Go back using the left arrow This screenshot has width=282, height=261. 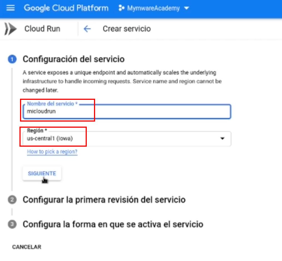[x=87, y=29]
